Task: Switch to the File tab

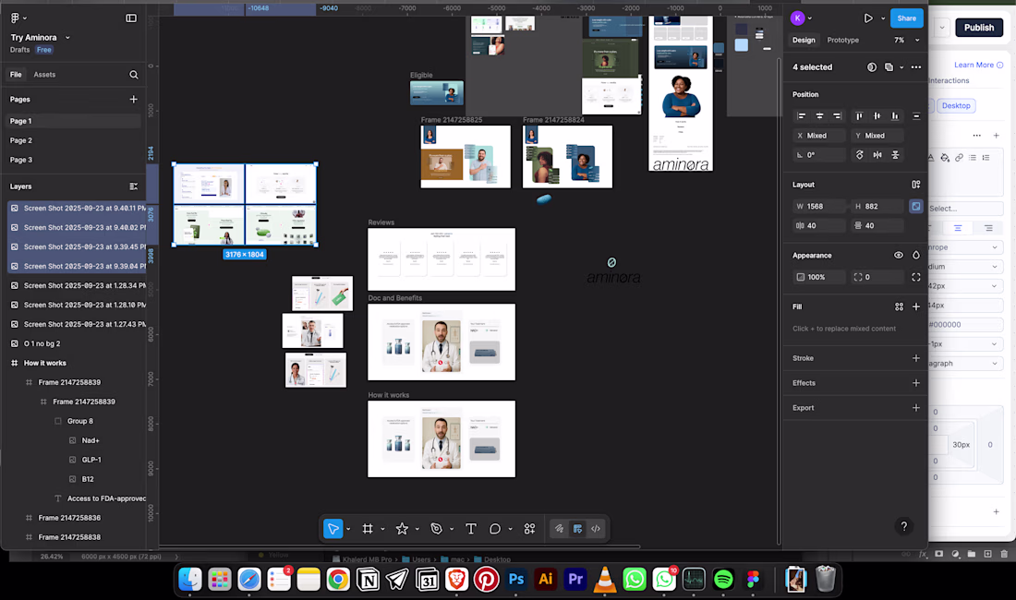Action: click(16, 75)
